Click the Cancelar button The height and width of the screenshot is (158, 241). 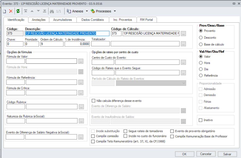pos(206,154)
